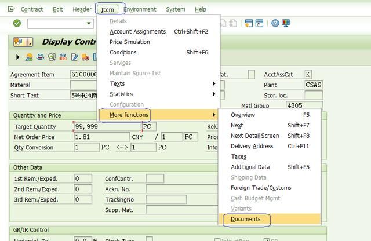The image size is (371, 241).
Task: Choose Price Simulation in Item menu
Action: point(130,42)
